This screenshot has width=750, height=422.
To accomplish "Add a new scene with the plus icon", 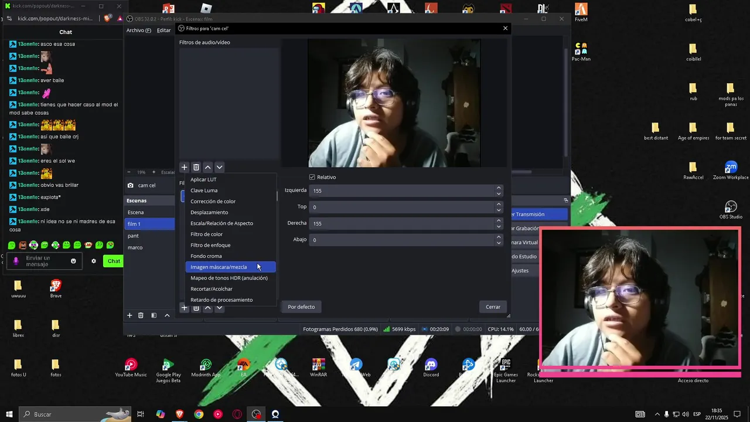I will tap(129, 315).
